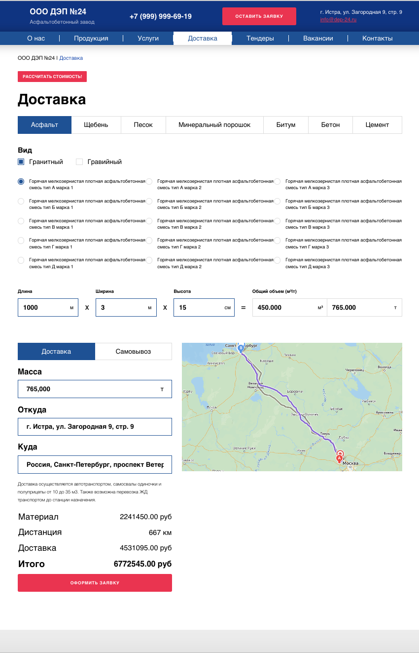
Task: Click the Оформить заявку button
Action: [95, 583]
